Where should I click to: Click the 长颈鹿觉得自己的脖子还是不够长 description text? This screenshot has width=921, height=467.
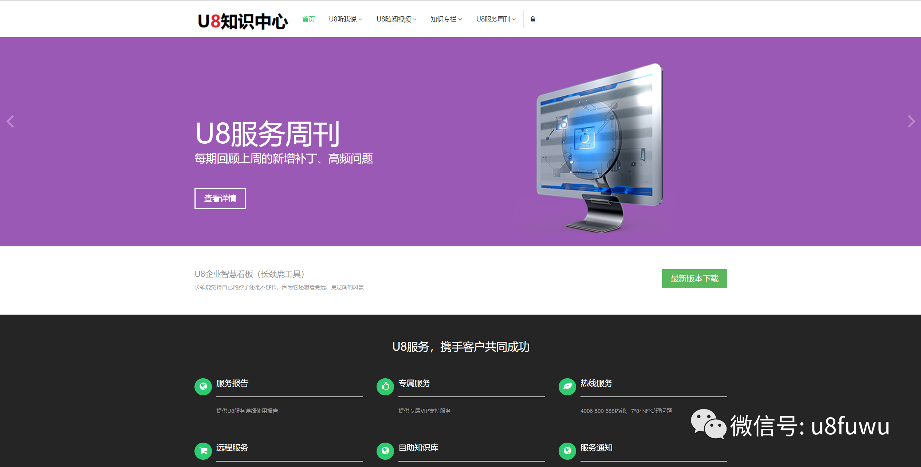pyautogui.click(x=279, y=287)
